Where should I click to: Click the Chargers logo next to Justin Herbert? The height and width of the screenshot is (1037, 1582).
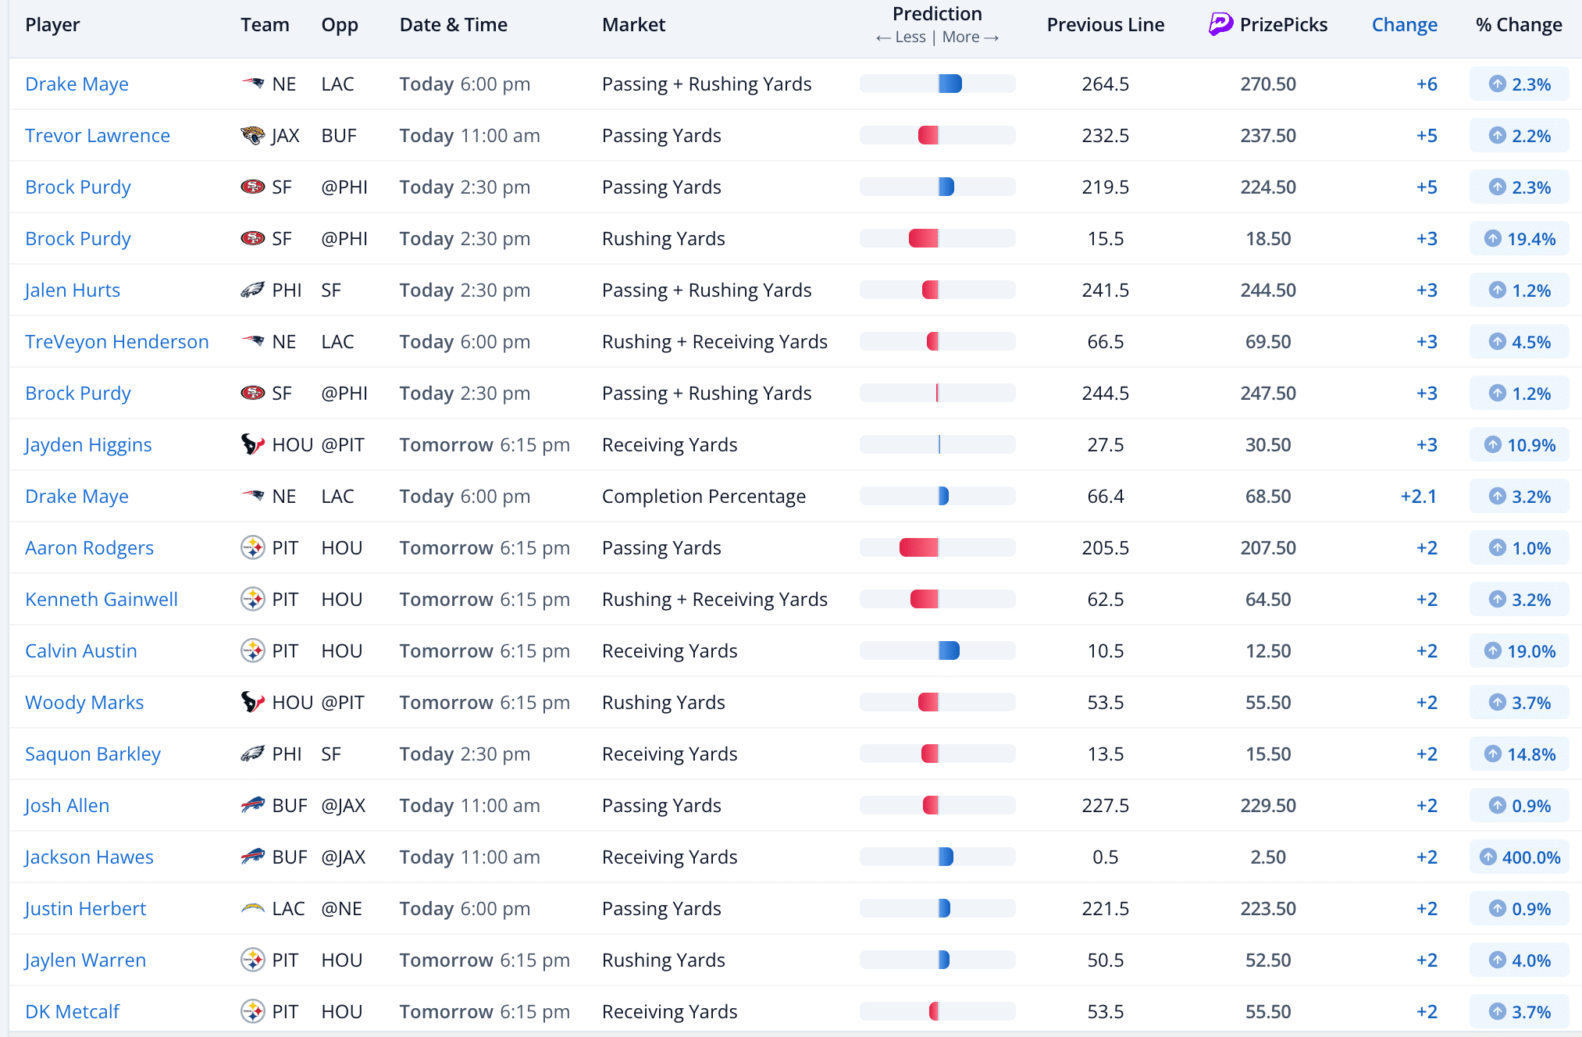[252, 908]
